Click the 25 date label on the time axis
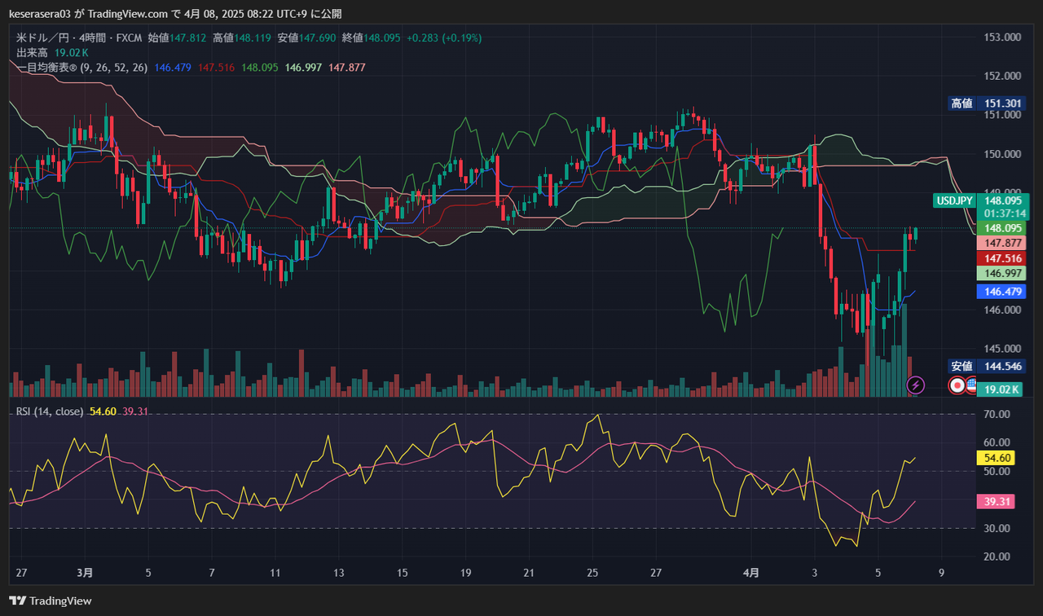 click(x=592, y=573)
